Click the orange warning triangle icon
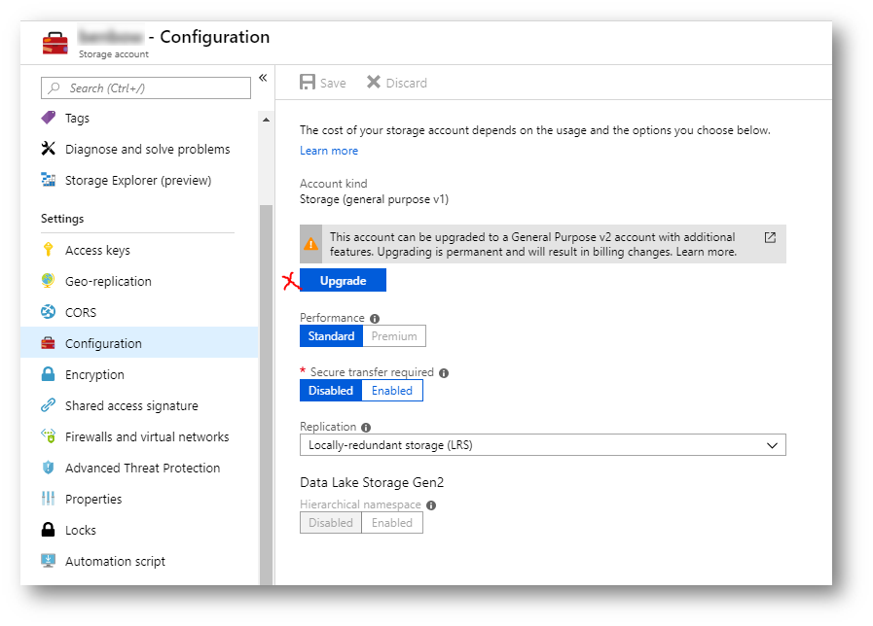 pos(311,244)
